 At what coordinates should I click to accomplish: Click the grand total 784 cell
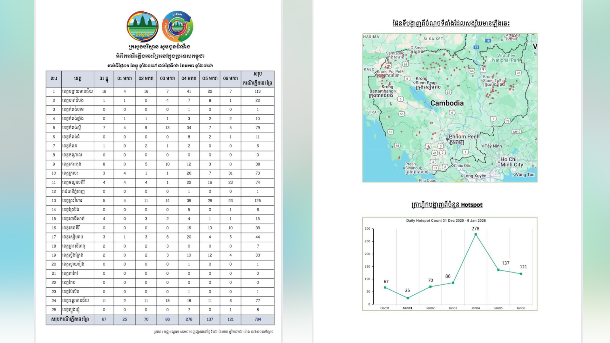tap(257, 319)
